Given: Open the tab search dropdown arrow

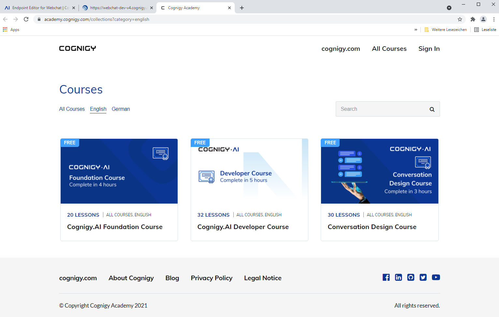Looking at the screenshot, I should click(x=449, y=8).
